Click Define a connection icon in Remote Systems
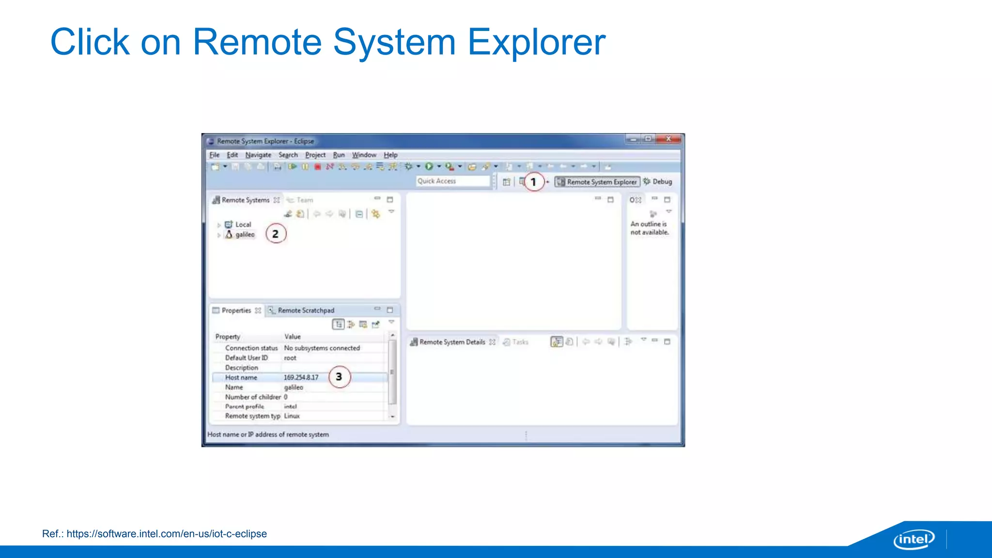 pyautogui.click(x=288, y=214)
